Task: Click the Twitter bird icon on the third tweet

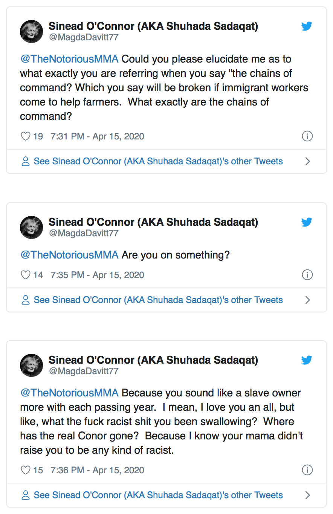Action: [307, 360]
